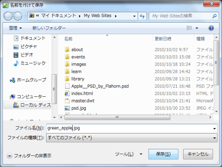
Task: Select date 2010/10/18 10:24 cell
Action: click(x=172, y=64)
